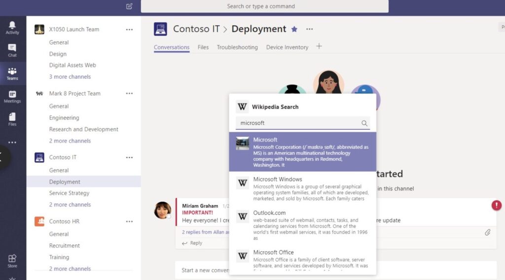Open the Meetings section
The image size is (505, 280).
tap(12, 97)
